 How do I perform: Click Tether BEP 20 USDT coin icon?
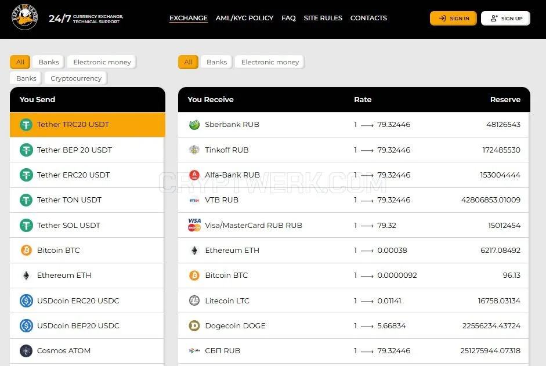tap(26, 150)
